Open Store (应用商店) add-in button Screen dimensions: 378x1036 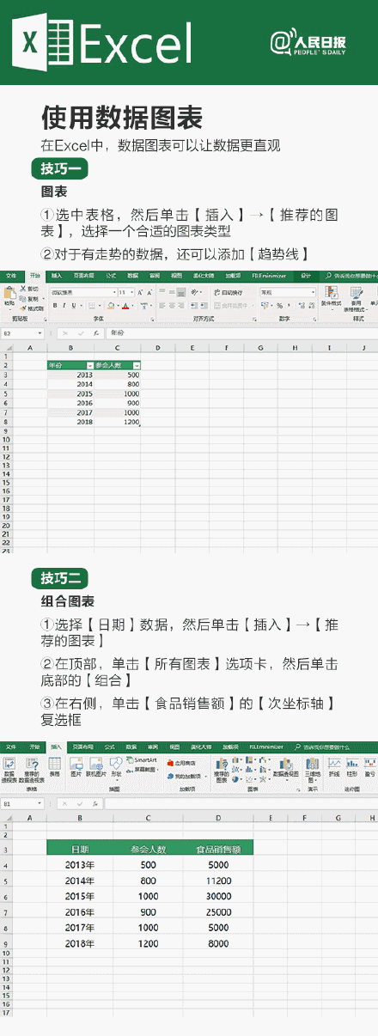tap(183, 762)
